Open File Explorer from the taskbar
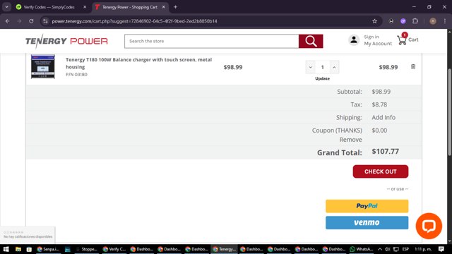 click(18, 249)
